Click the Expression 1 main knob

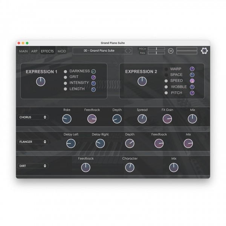pyautogui.click(x=41, y=81)
